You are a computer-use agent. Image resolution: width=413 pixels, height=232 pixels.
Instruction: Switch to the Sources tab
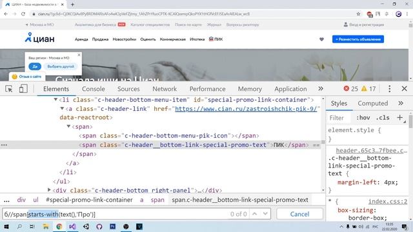128,89
